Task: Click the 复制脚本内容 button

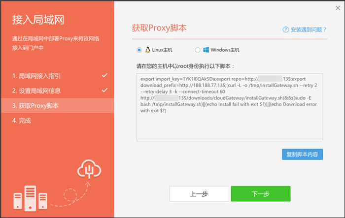Action: [x=302, y=154]
